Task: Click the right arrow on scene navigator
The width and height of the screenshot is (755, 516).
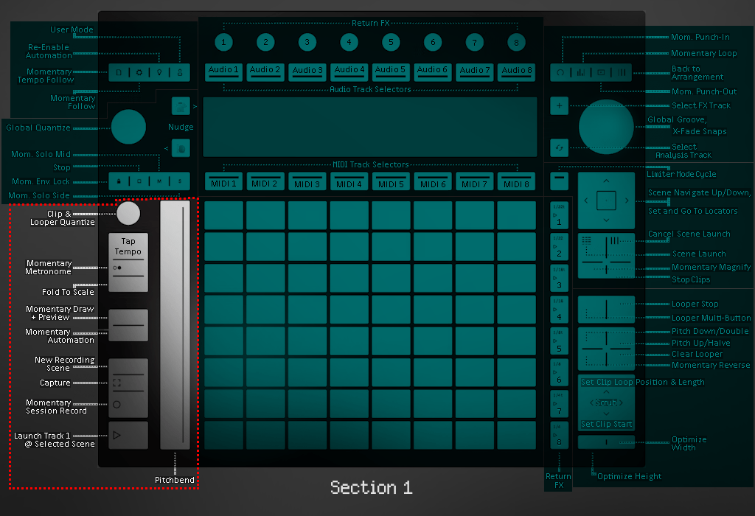Action: [x=627, y=200]
